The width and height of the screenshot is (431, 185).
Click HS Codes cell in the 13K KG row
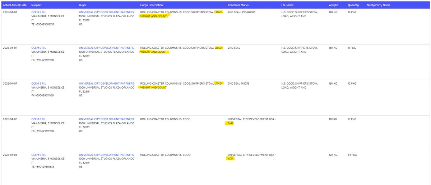tap(299, 50)
